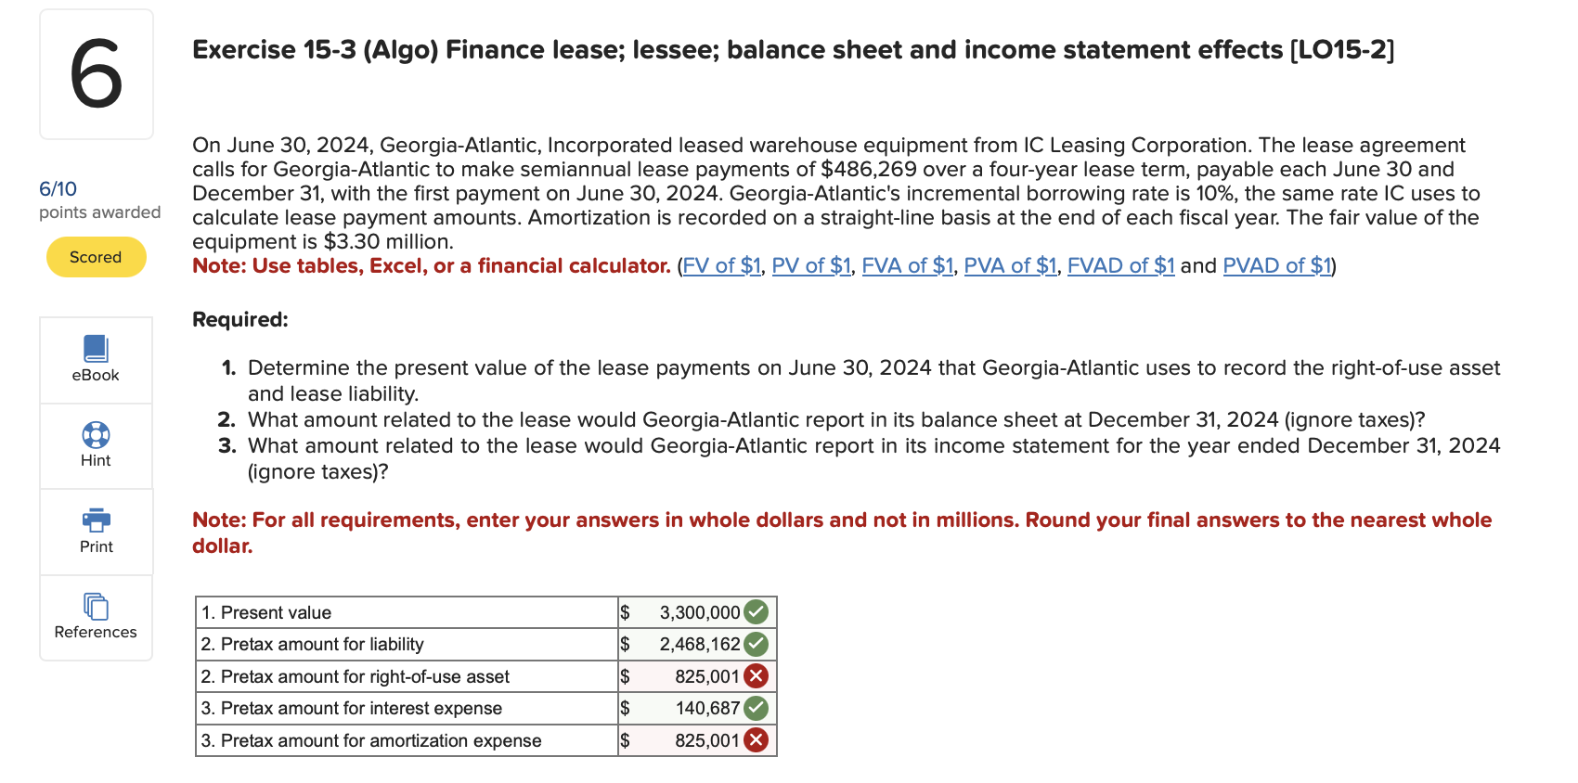Open the PV of $1 table link
The image size is (1578, 783).
pos(809,266)
